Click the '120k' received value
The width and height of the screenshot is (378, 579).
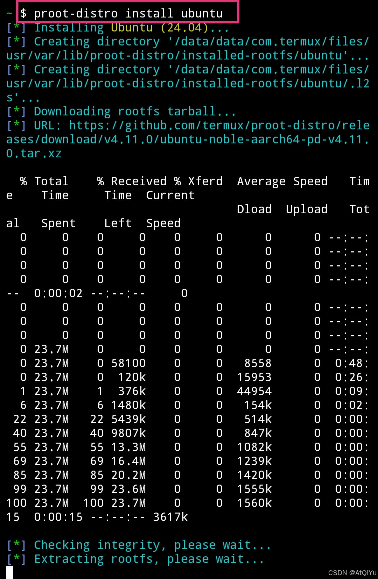pos(132,377)
